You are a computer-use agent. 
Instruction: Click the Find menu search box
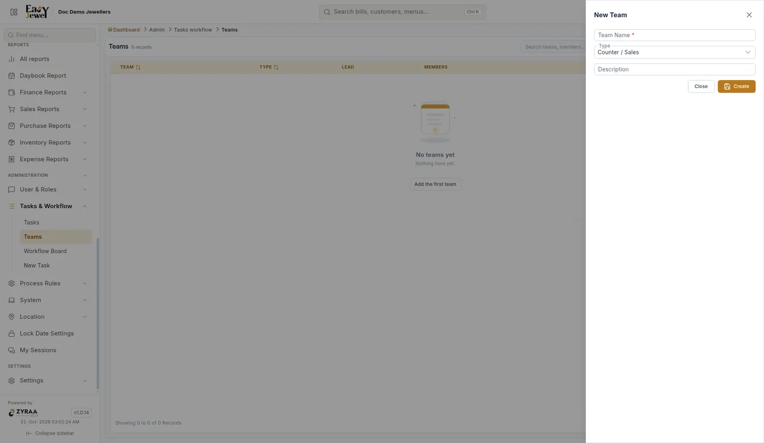pyautogui.click(x=50, y=35)
